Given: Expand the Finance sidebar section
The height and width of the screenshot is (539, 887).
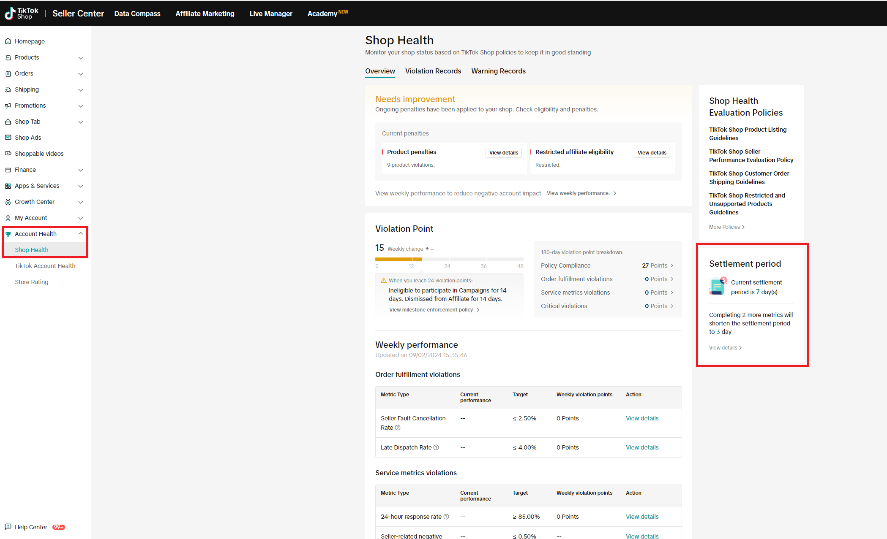Looking at the screenshot, I should click(x=80, y=170).
